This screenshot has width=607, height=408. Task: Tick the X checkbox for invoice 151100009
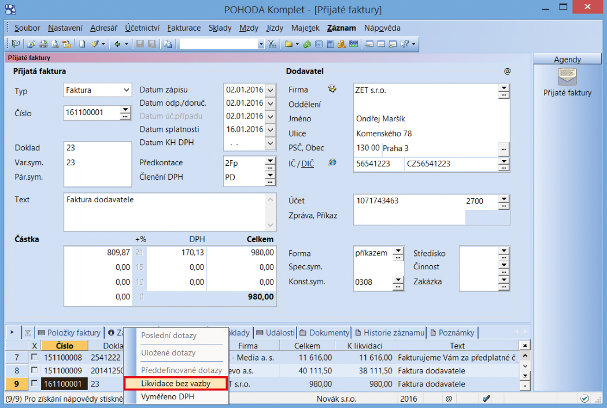pyautogui.click(x=34, y=370)
